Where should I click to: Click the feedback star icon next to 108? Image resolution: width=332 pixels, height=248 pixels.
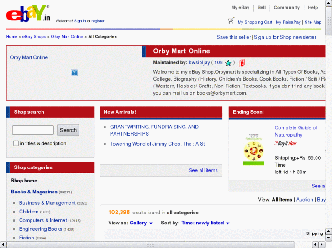point(228,63)
